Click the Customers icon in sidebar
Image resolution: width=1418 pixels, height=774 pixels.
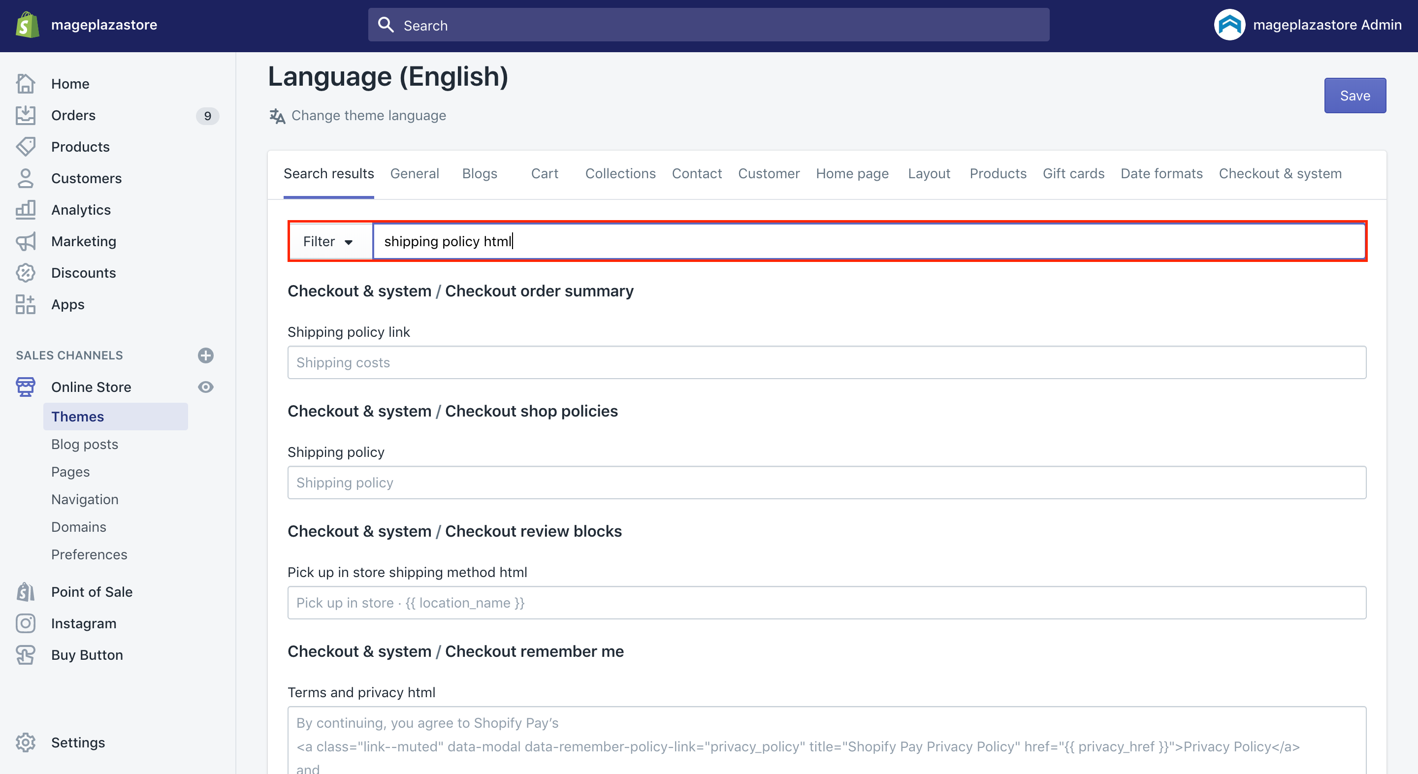coord(27,178)
